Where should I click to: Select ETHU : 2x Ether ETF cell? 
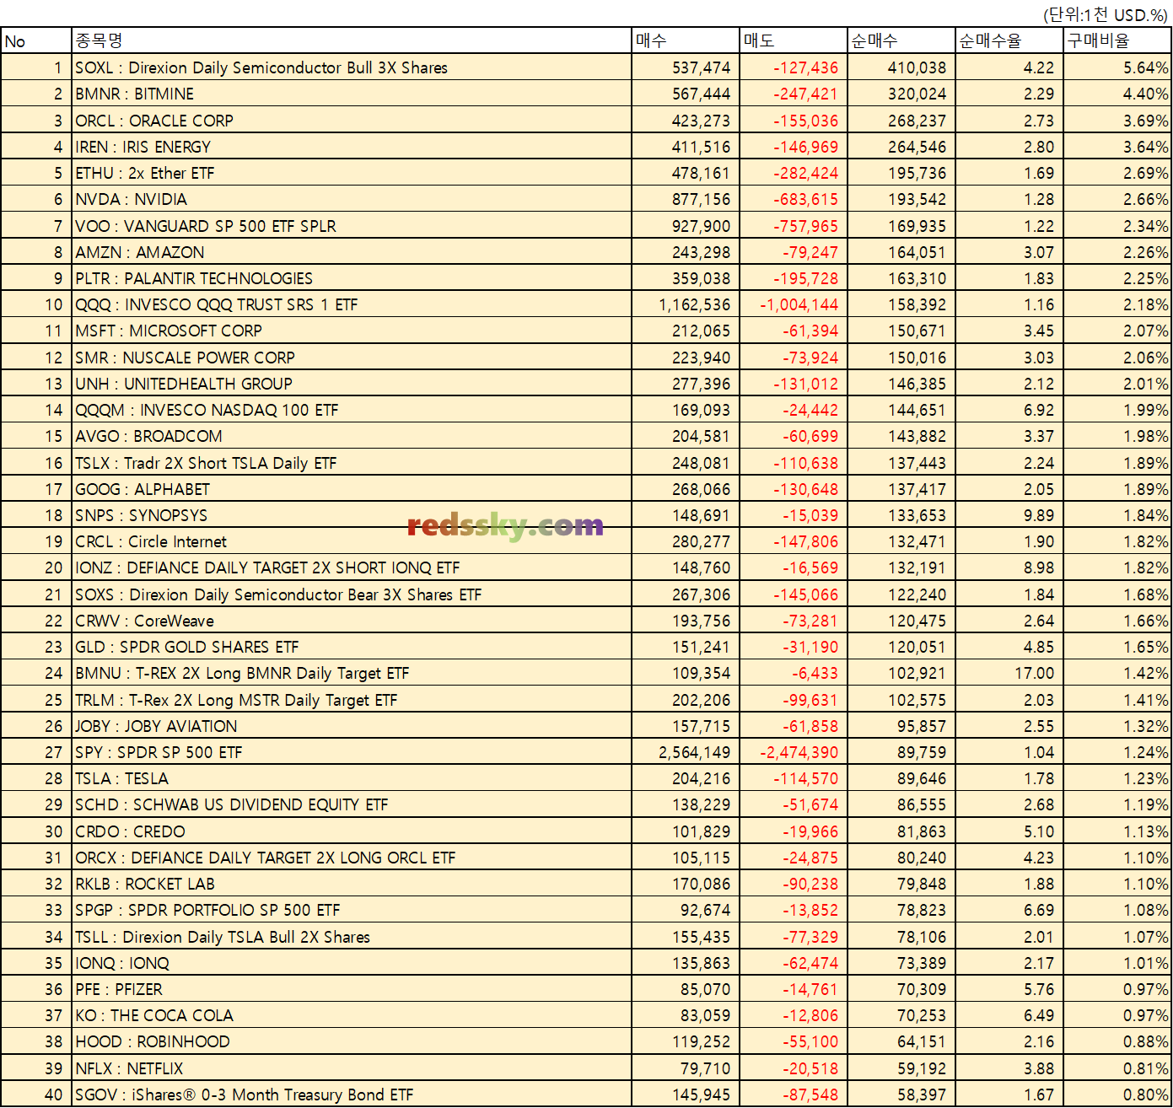[x=352, y=173]
